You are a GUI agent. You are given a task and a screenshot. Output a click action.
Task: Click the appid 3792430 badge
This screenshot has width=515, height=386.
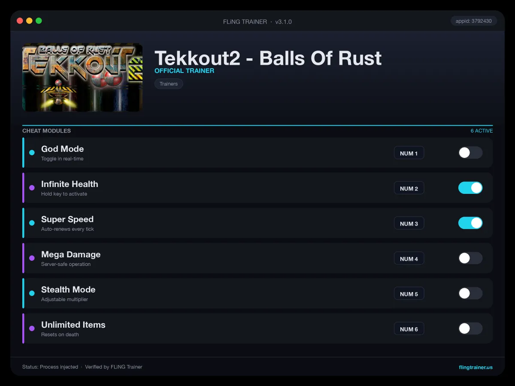pos(474,21)
